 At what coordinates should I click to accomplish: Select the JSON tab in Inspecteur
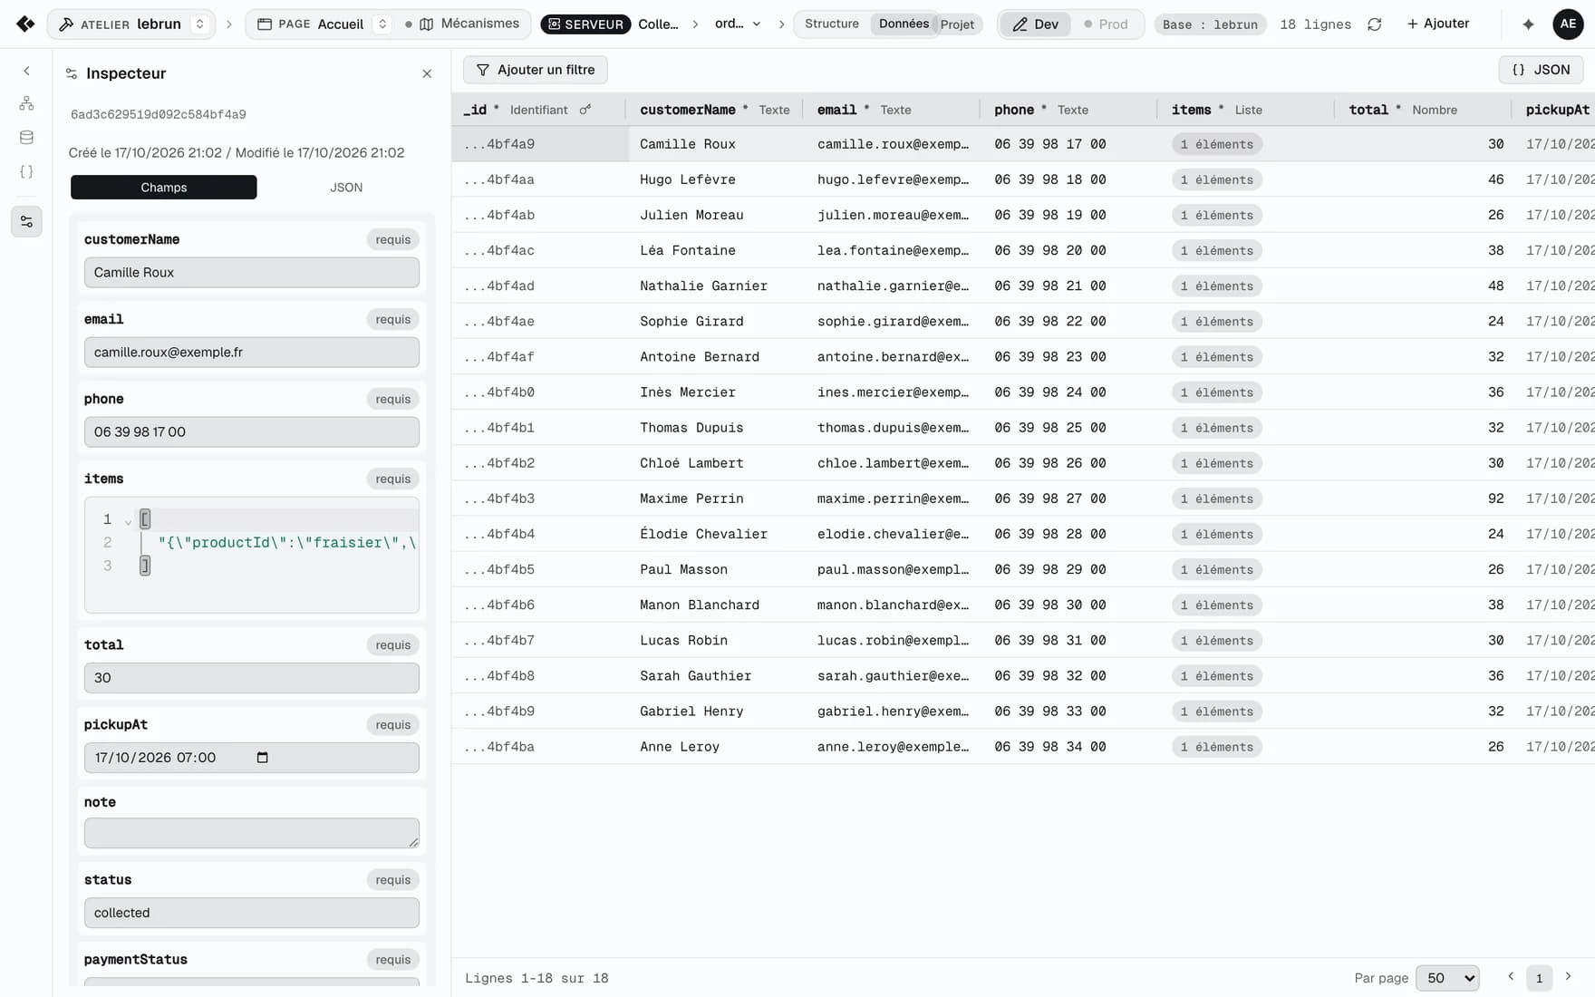click(x=346, y=188)
